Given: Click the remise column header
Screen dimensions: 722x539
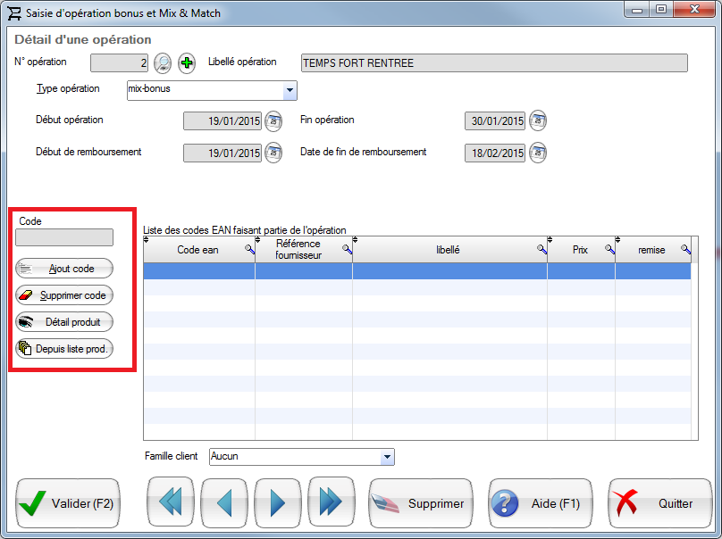Looking at the screenshot, I should pyautogui.click(x=653, y=250).
